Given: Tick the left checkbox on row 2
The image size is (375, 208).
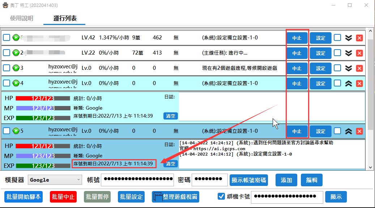Looking at the screenshot, I should click(x=7, y=53).
